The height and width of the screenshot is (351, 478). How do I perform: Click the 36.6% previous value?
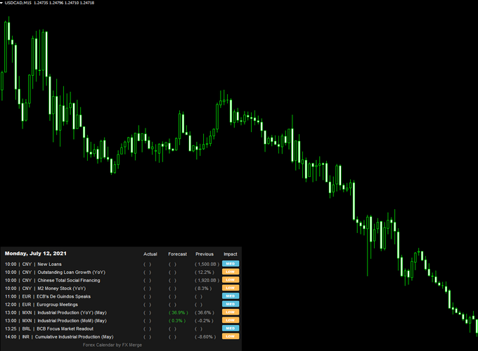click(205, 312)
